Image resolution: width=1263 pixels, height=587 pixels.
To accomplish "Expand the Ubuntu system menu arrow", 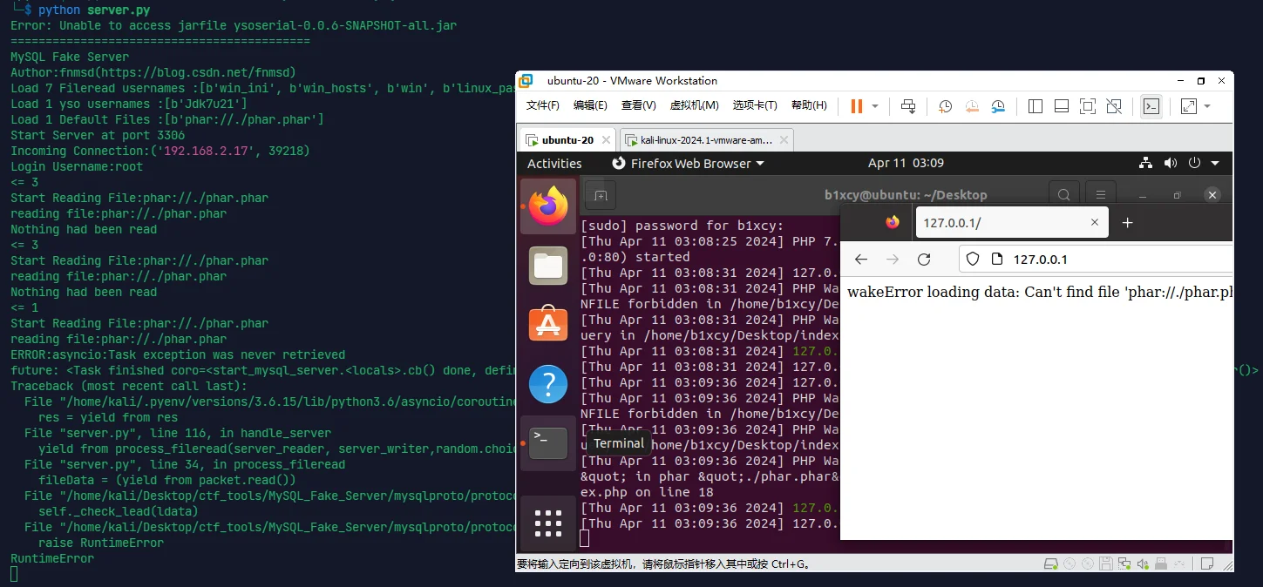I will pos(1215,164).
